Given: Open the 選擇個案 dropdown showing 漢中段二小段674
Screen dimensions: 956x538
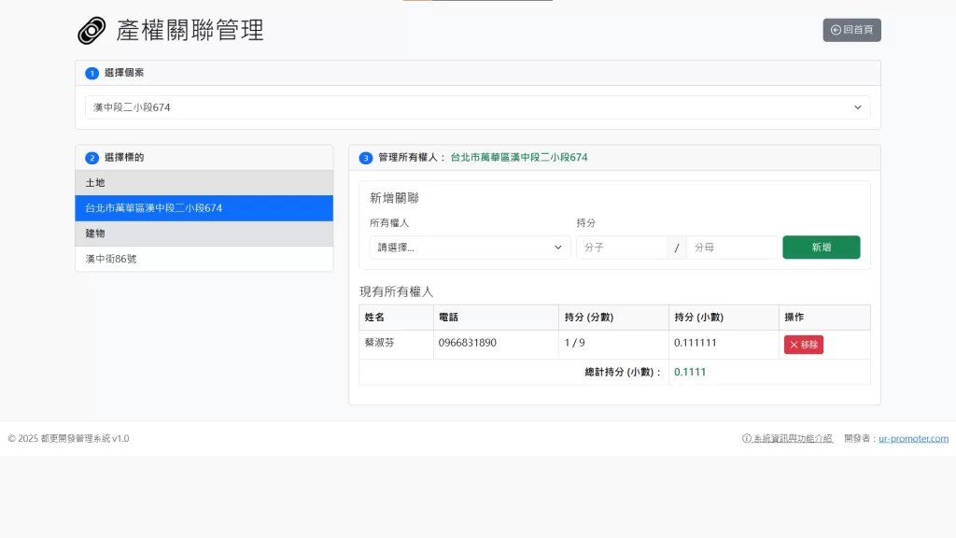Looking at the screenshot, I should [477, 107].
